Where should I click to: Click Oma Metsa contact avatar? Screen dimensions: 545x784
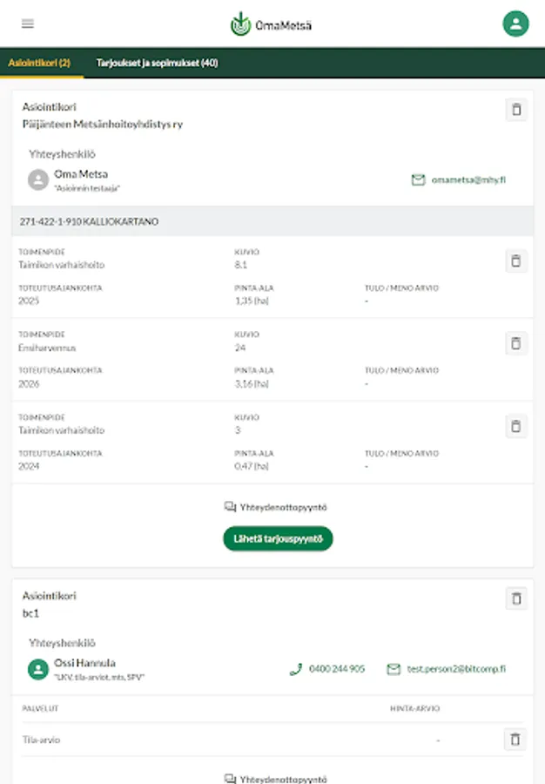[x=37, y=180]
